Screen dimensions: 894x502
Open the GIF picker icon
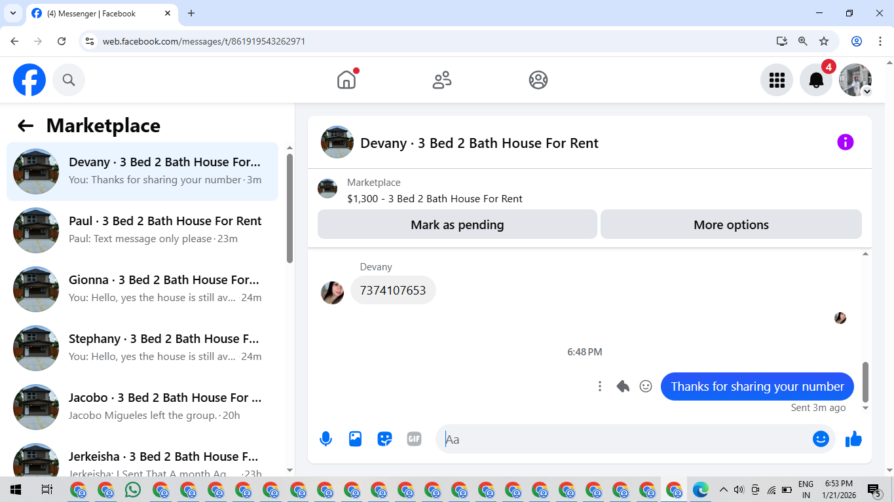(414, 439)
